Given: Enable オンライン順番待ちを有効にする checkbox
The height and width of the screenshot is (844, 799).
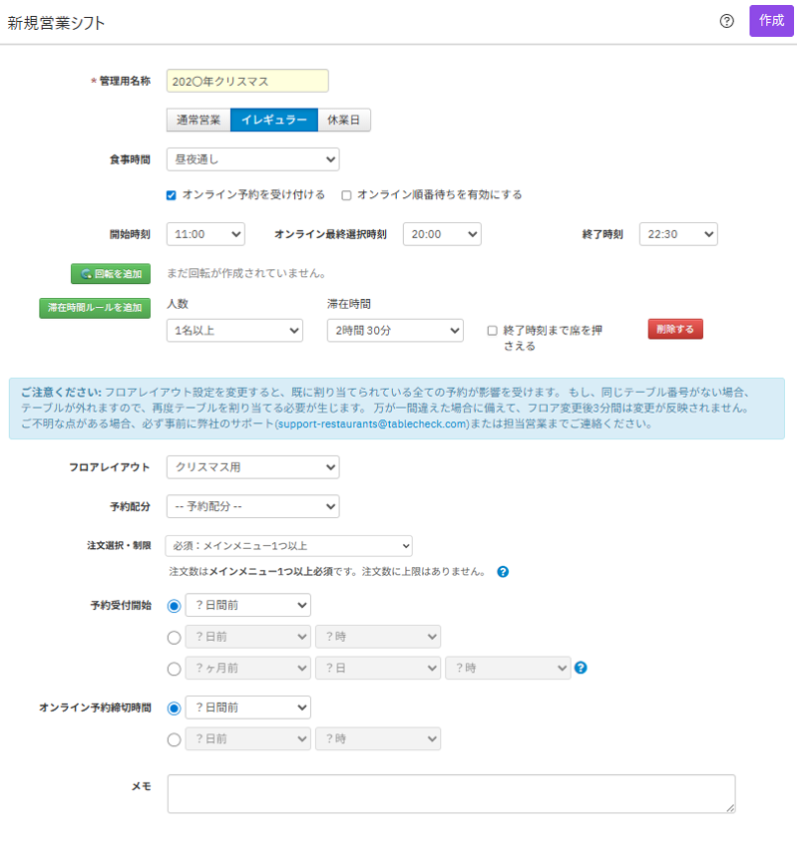Looking at the screenshot, I should (346, 195).
